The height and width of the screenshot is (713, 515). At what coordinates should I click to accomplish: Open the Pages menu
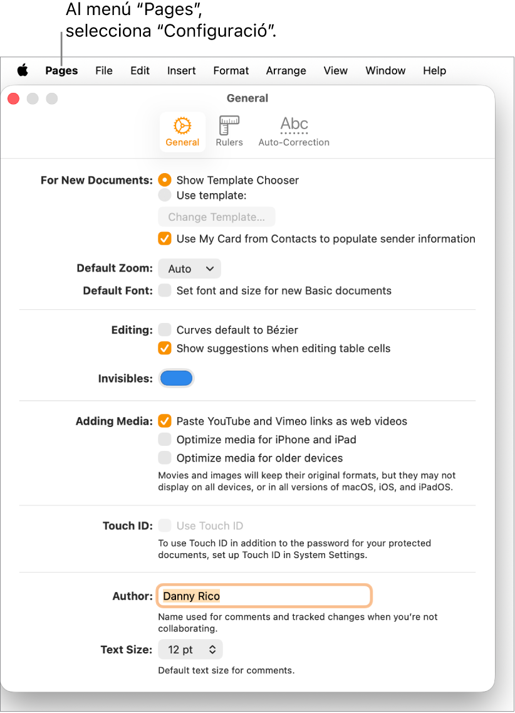pyautogui.click(x=61, y=71)
